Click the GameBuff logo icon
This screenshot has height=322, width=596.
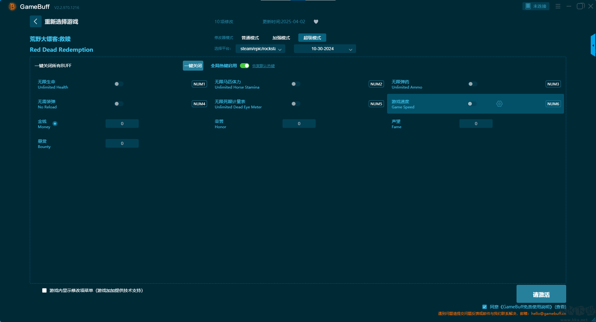click(x=12, y=7)
